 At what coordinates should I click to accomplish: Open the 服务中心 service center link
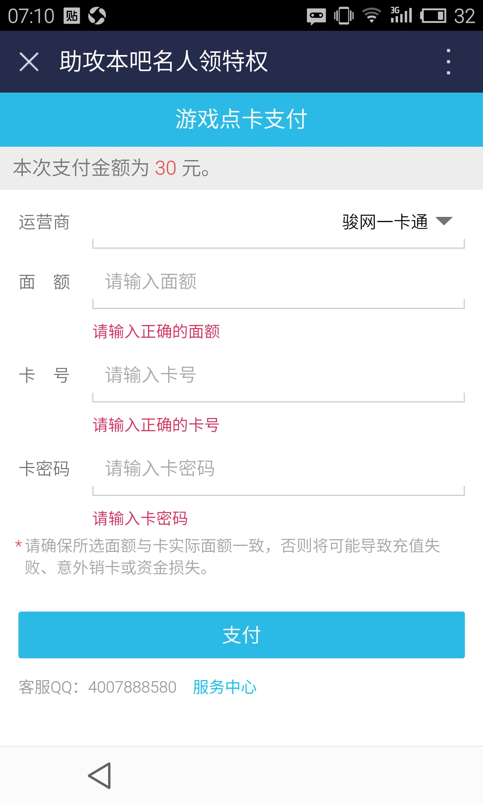coord(225,687)
